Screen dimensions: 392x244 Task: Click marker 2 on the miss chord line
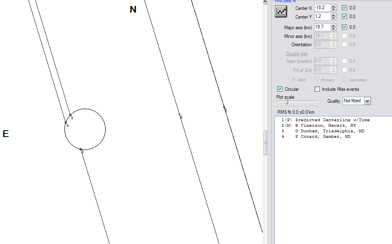pos(179,114)
